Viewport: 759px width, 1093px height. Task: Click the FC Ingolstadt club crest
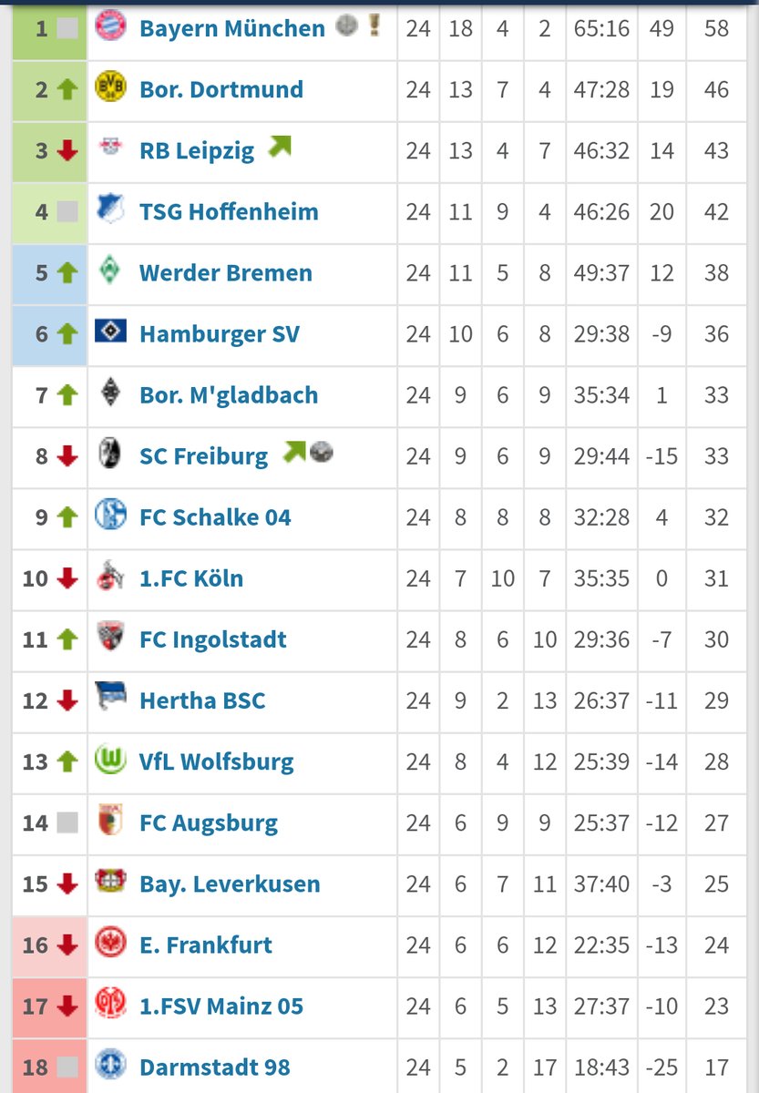click(110, 638)
